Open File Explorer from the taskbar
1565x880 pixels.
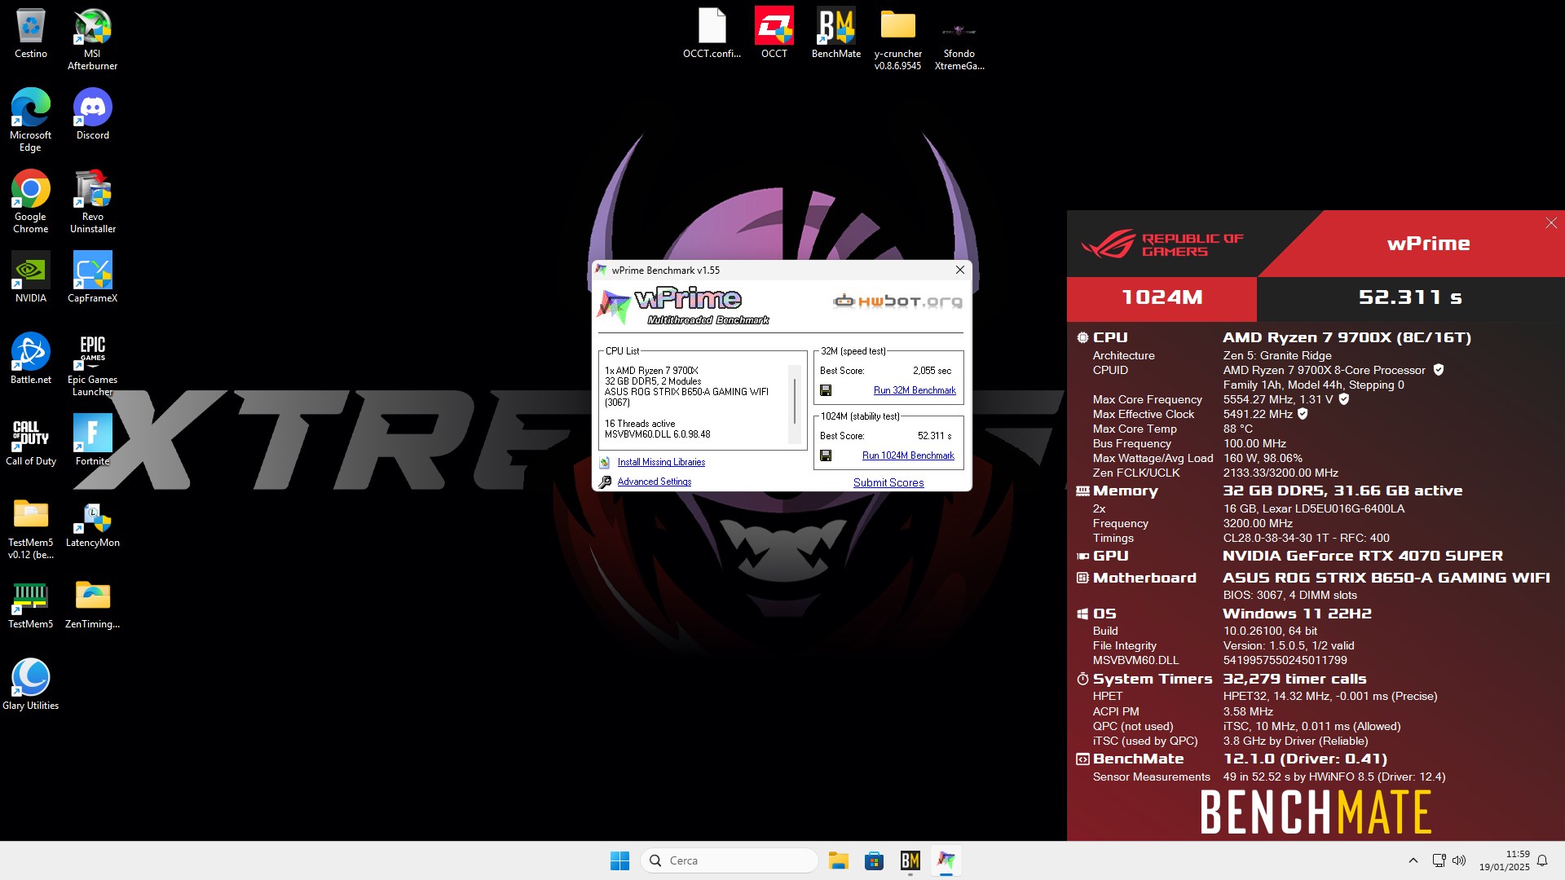(x=838, y=860)
